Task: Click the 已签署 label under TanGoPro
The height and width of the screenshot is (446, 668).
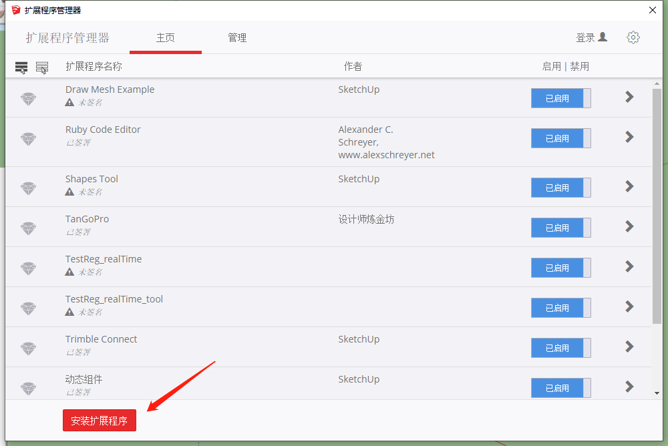Action: tap(78, 232)
